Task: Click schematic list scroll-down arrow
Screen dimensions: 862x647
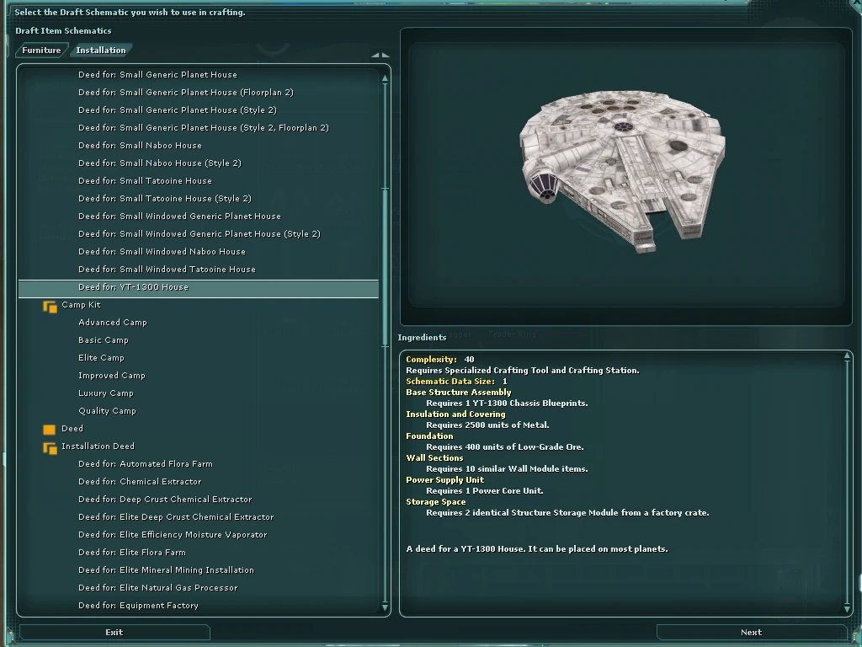Action: tap(385, 607)
